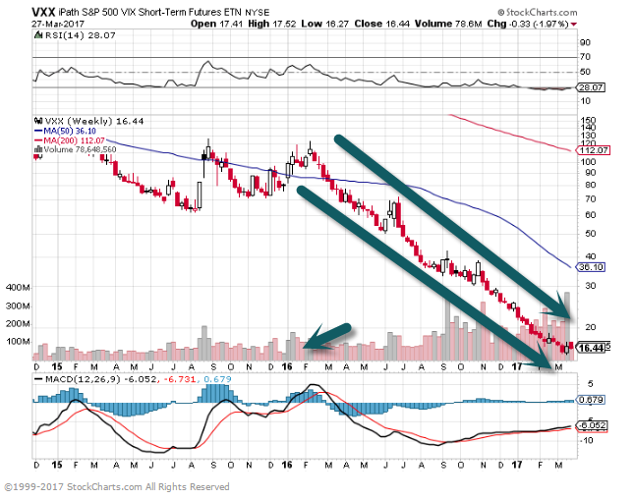Viewport: 635px width, 500px height.
Task: Click the iPath S&P 500 VIX Short-Term Futures ETN name
Action: click(x=149, y=13)
